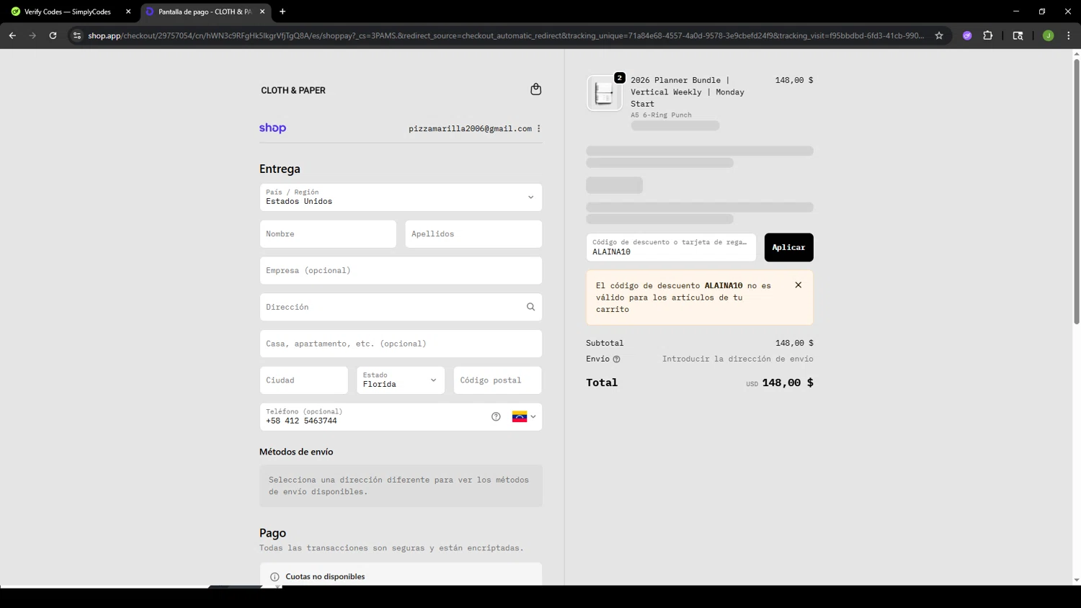
Task: Click the Métodos de envío heading
Action: coord(296,452)
